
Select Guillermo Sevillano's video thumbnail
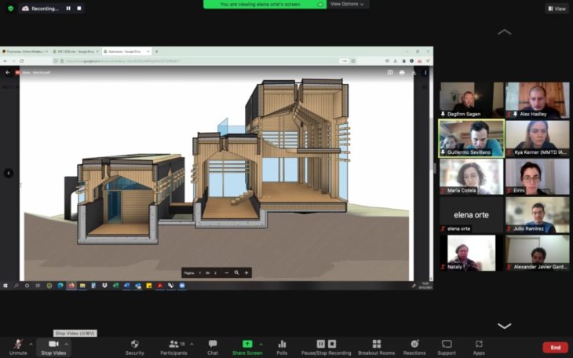(x=471, y=138)
